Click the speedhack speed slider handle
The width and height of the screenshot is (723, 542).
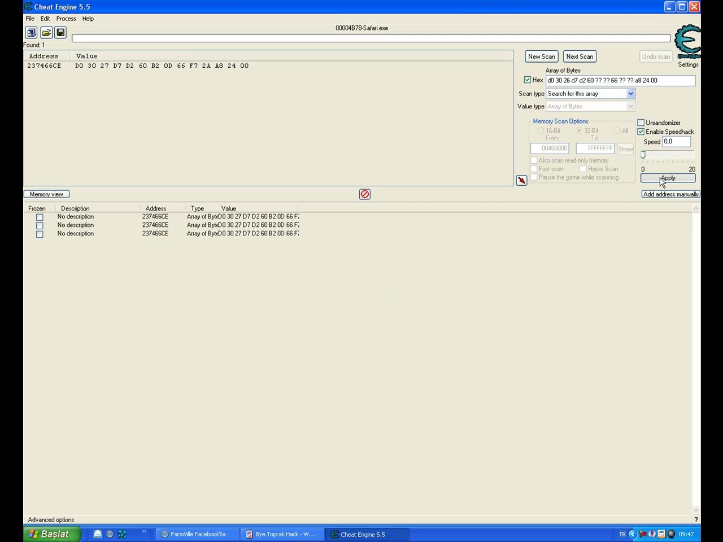(x=643, y=155)
